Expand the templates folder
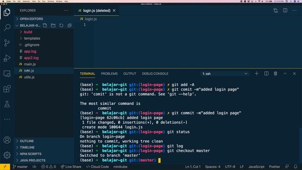This screenshot has width=302, height=170. click(44, 38)
